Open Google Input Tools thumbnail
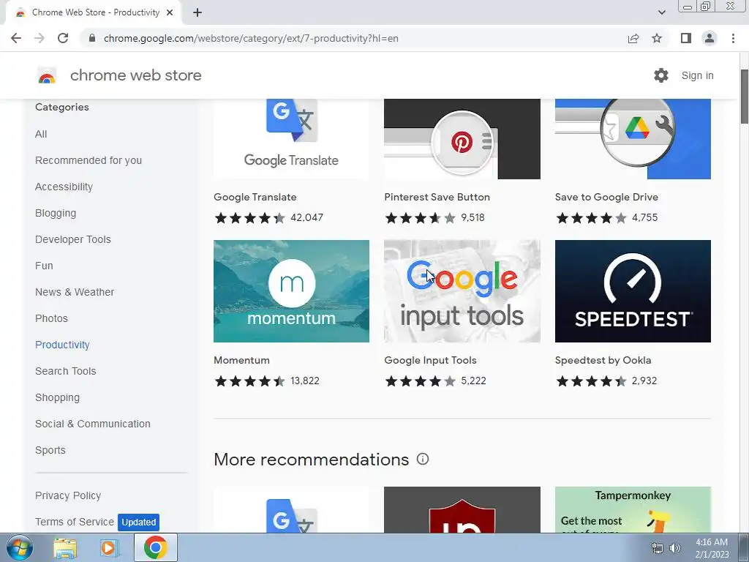749x562 pixels. tap(462, 291)
